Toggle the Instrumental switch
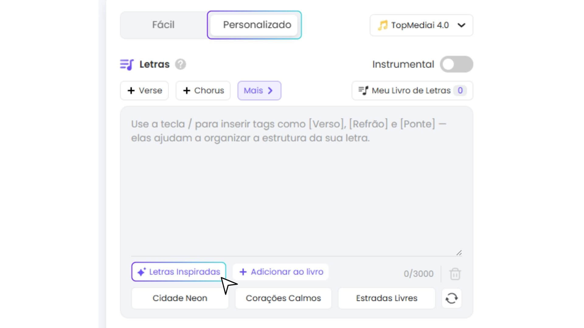This screenshot has height=328, width=584. pyautogui.click(x=456, y=64)
